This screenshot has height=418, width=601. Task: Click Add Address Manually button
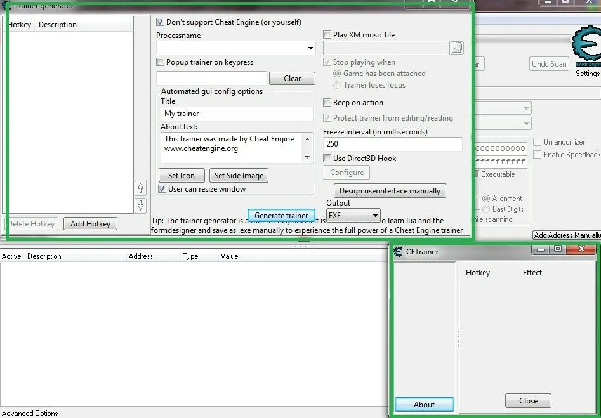[x=567, y=235]
